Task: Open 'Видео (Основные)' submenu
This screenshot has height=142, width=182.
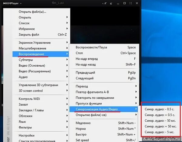Action: (x=41, y=65)
